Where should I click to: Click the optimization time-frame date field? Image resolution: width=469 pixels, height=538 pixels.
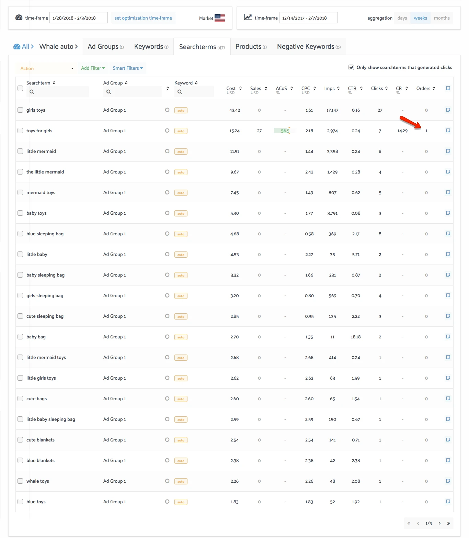point(79,18)
